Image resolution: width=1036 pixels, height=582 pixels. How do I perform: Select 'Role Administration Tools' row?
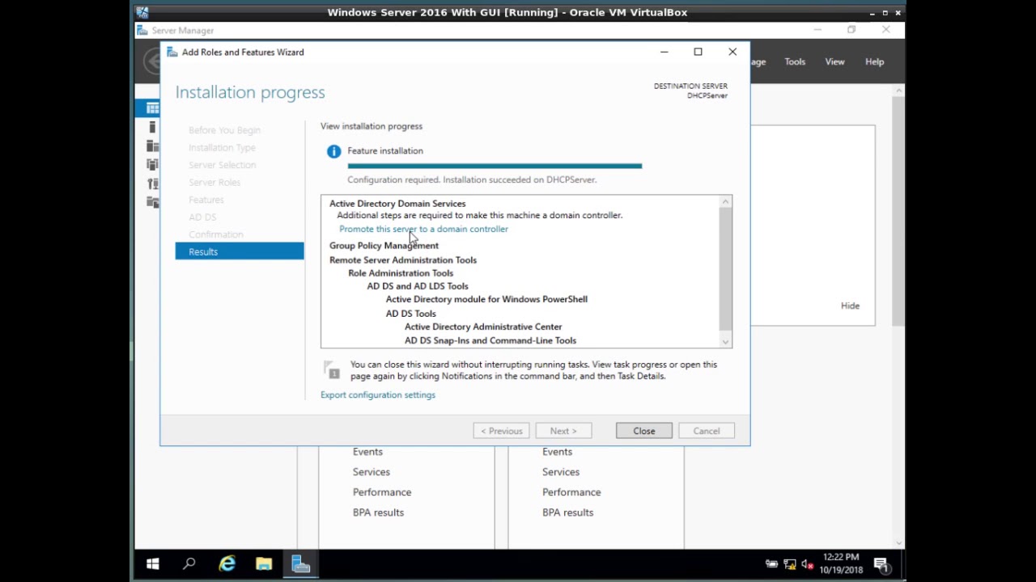(x=401, y=273)
